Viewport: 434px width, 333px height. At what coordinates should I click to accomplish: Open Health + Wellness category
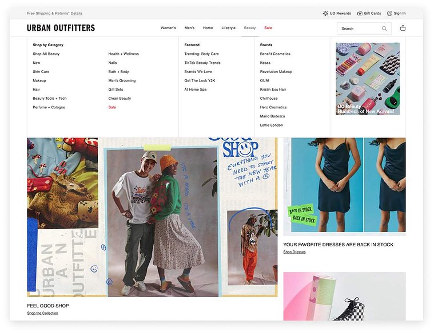(x=124, y=54)
